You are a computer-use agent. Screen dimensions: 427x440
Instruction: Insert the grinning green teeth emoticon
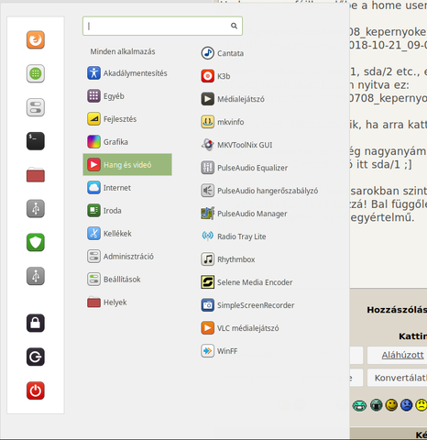tap(359, 406)
